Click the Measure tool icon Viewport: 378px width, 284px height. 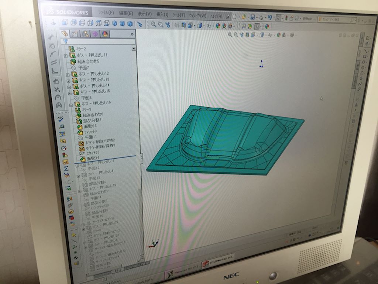[x=62, y=126]
